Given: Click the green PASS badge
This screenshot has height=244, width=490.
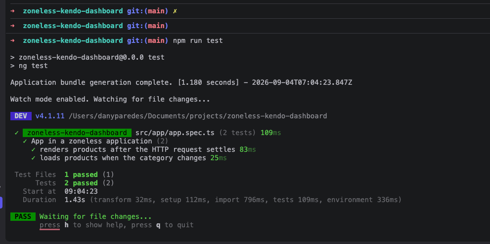Looking at the screenshot, I should [23, 216].
